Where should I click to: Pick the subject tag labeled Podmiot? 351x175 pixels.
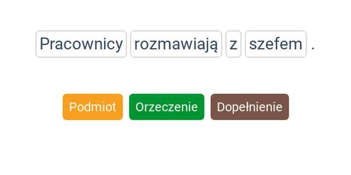93,107
